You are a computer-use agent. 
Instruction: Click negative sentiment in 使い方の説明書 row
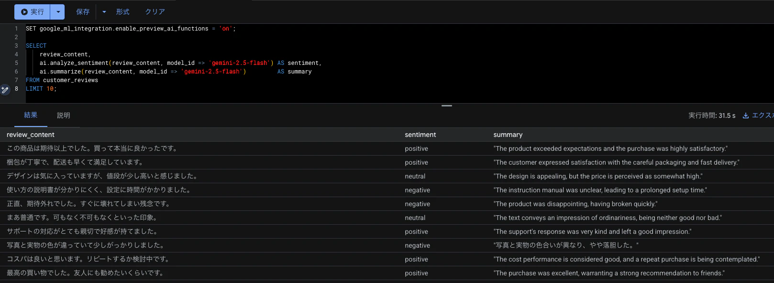click(x=417, y=190)
